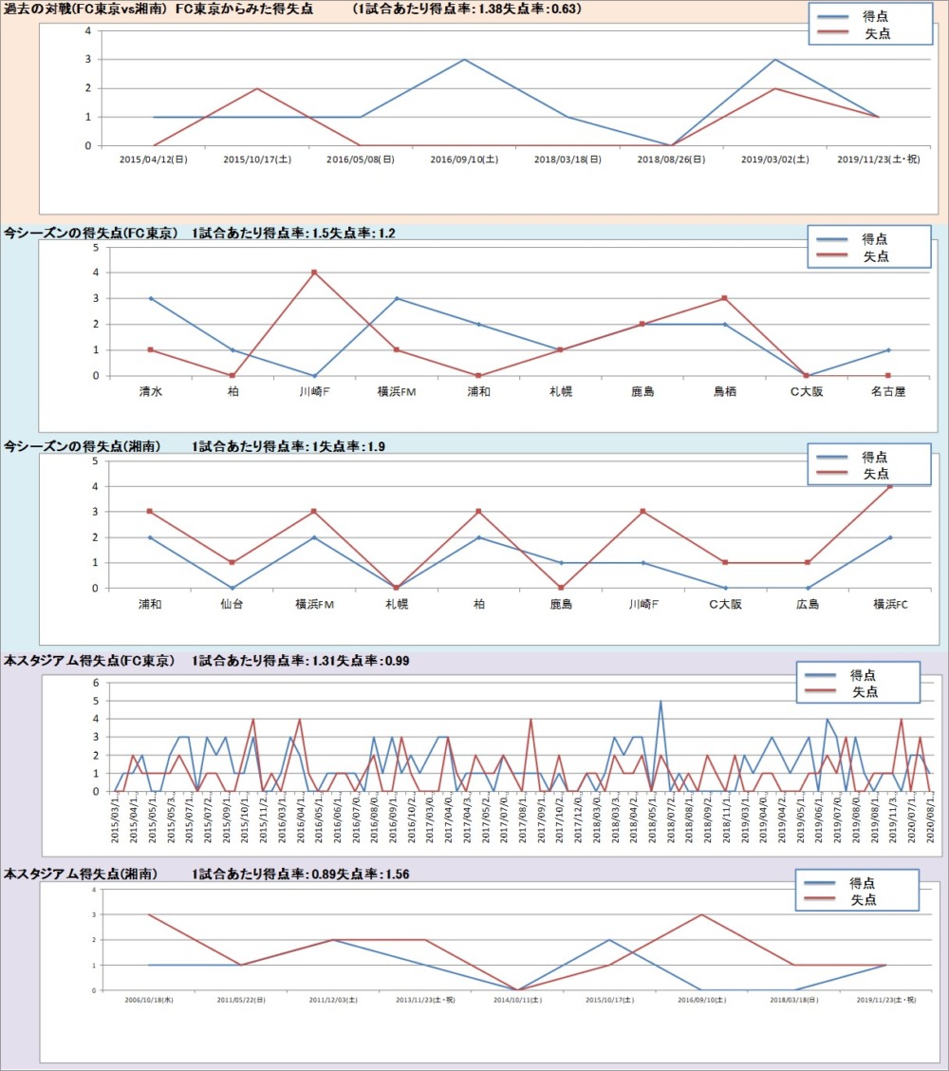Click the blue 得点 marker at 名古屋

click(x=888, y=349)
